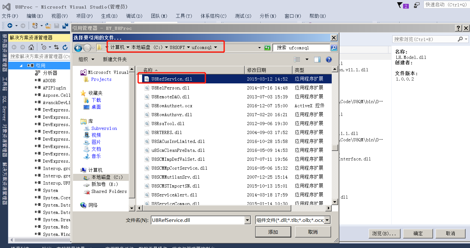Viewport: 470px width, 248px height.
Task: Click the 搜索 ufcomsql search field
Action: click(x=301, y=48)
